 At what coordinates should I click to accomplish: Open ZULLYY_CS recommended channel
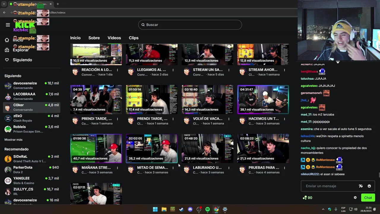click(31, 191)
